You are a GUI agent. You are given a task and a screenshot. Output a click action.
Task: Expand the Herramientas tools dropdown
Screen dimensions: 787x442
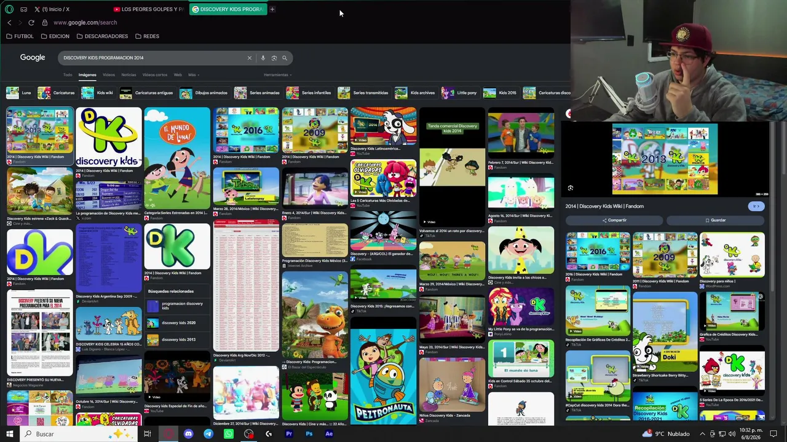click(277, 75)
